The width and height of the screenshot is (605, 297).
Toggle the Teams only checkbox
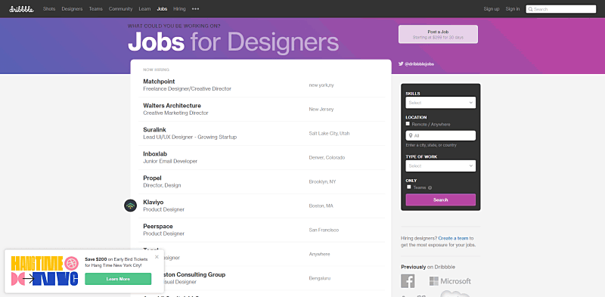click(x=409, y=187)
